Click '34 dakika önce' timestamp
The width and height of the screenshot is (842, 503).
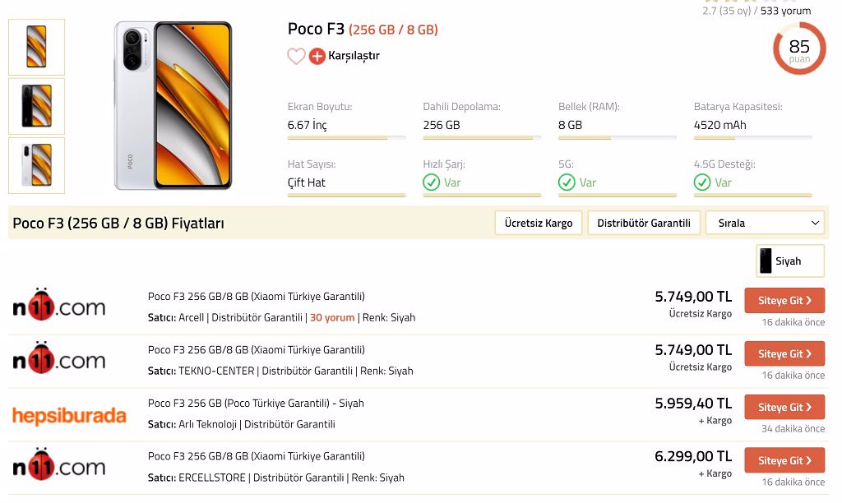(x=793, y=428)
